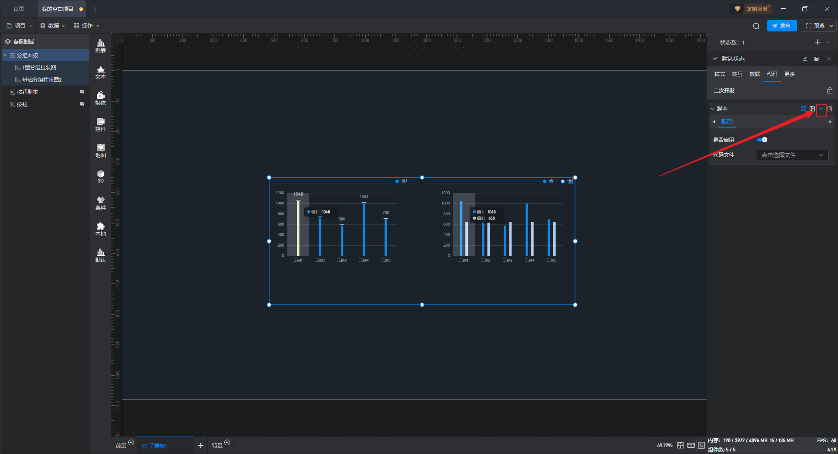This screenshot has width=838, height=454.
Task: Click the lock icon beside 二次开发
Action: [829, 90]
